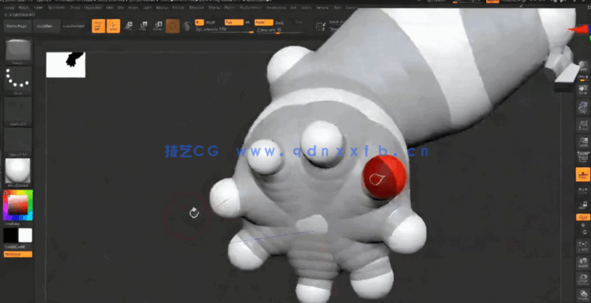Click the red camera orientation cone
The height and width of the screenshot is (303, 591).
pos(577,30)
